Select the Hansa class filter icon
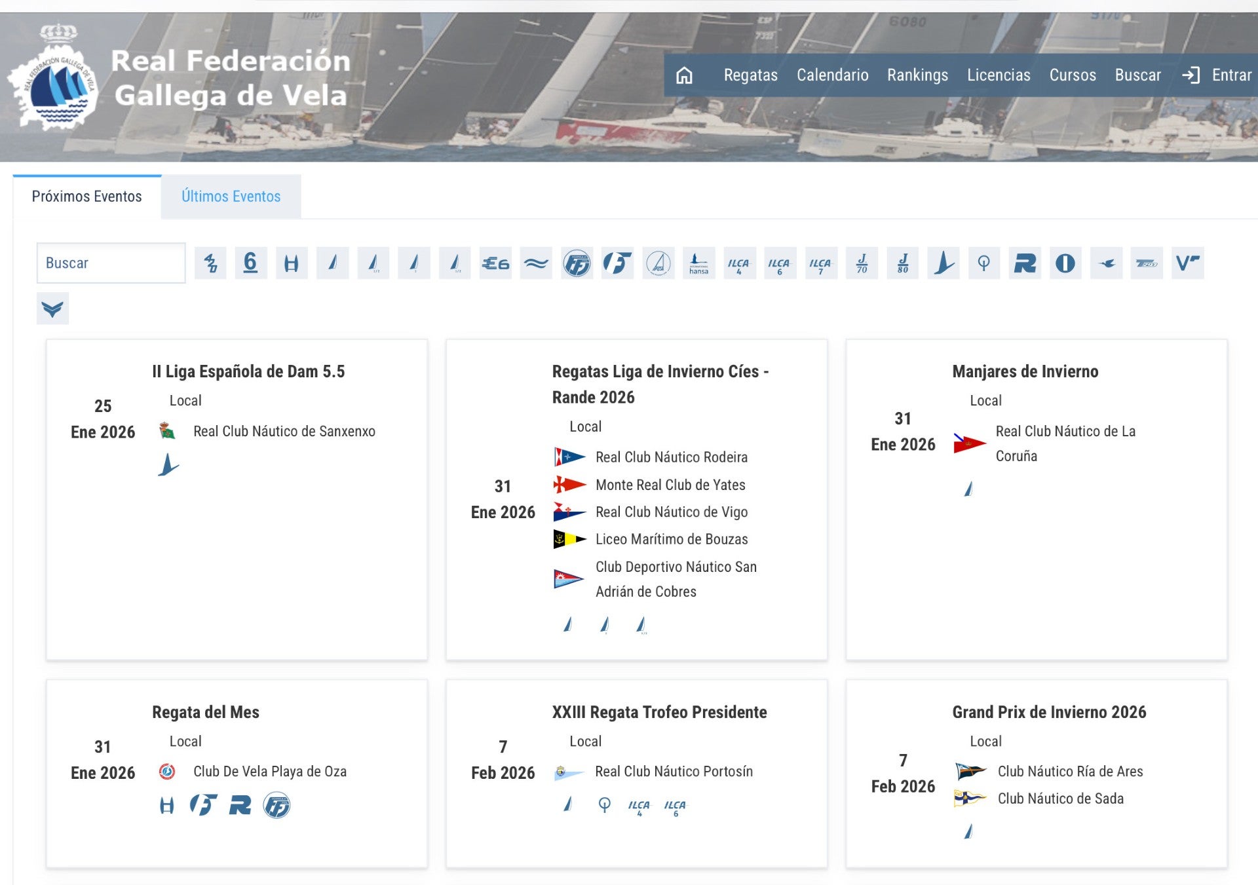 point(698,263)
